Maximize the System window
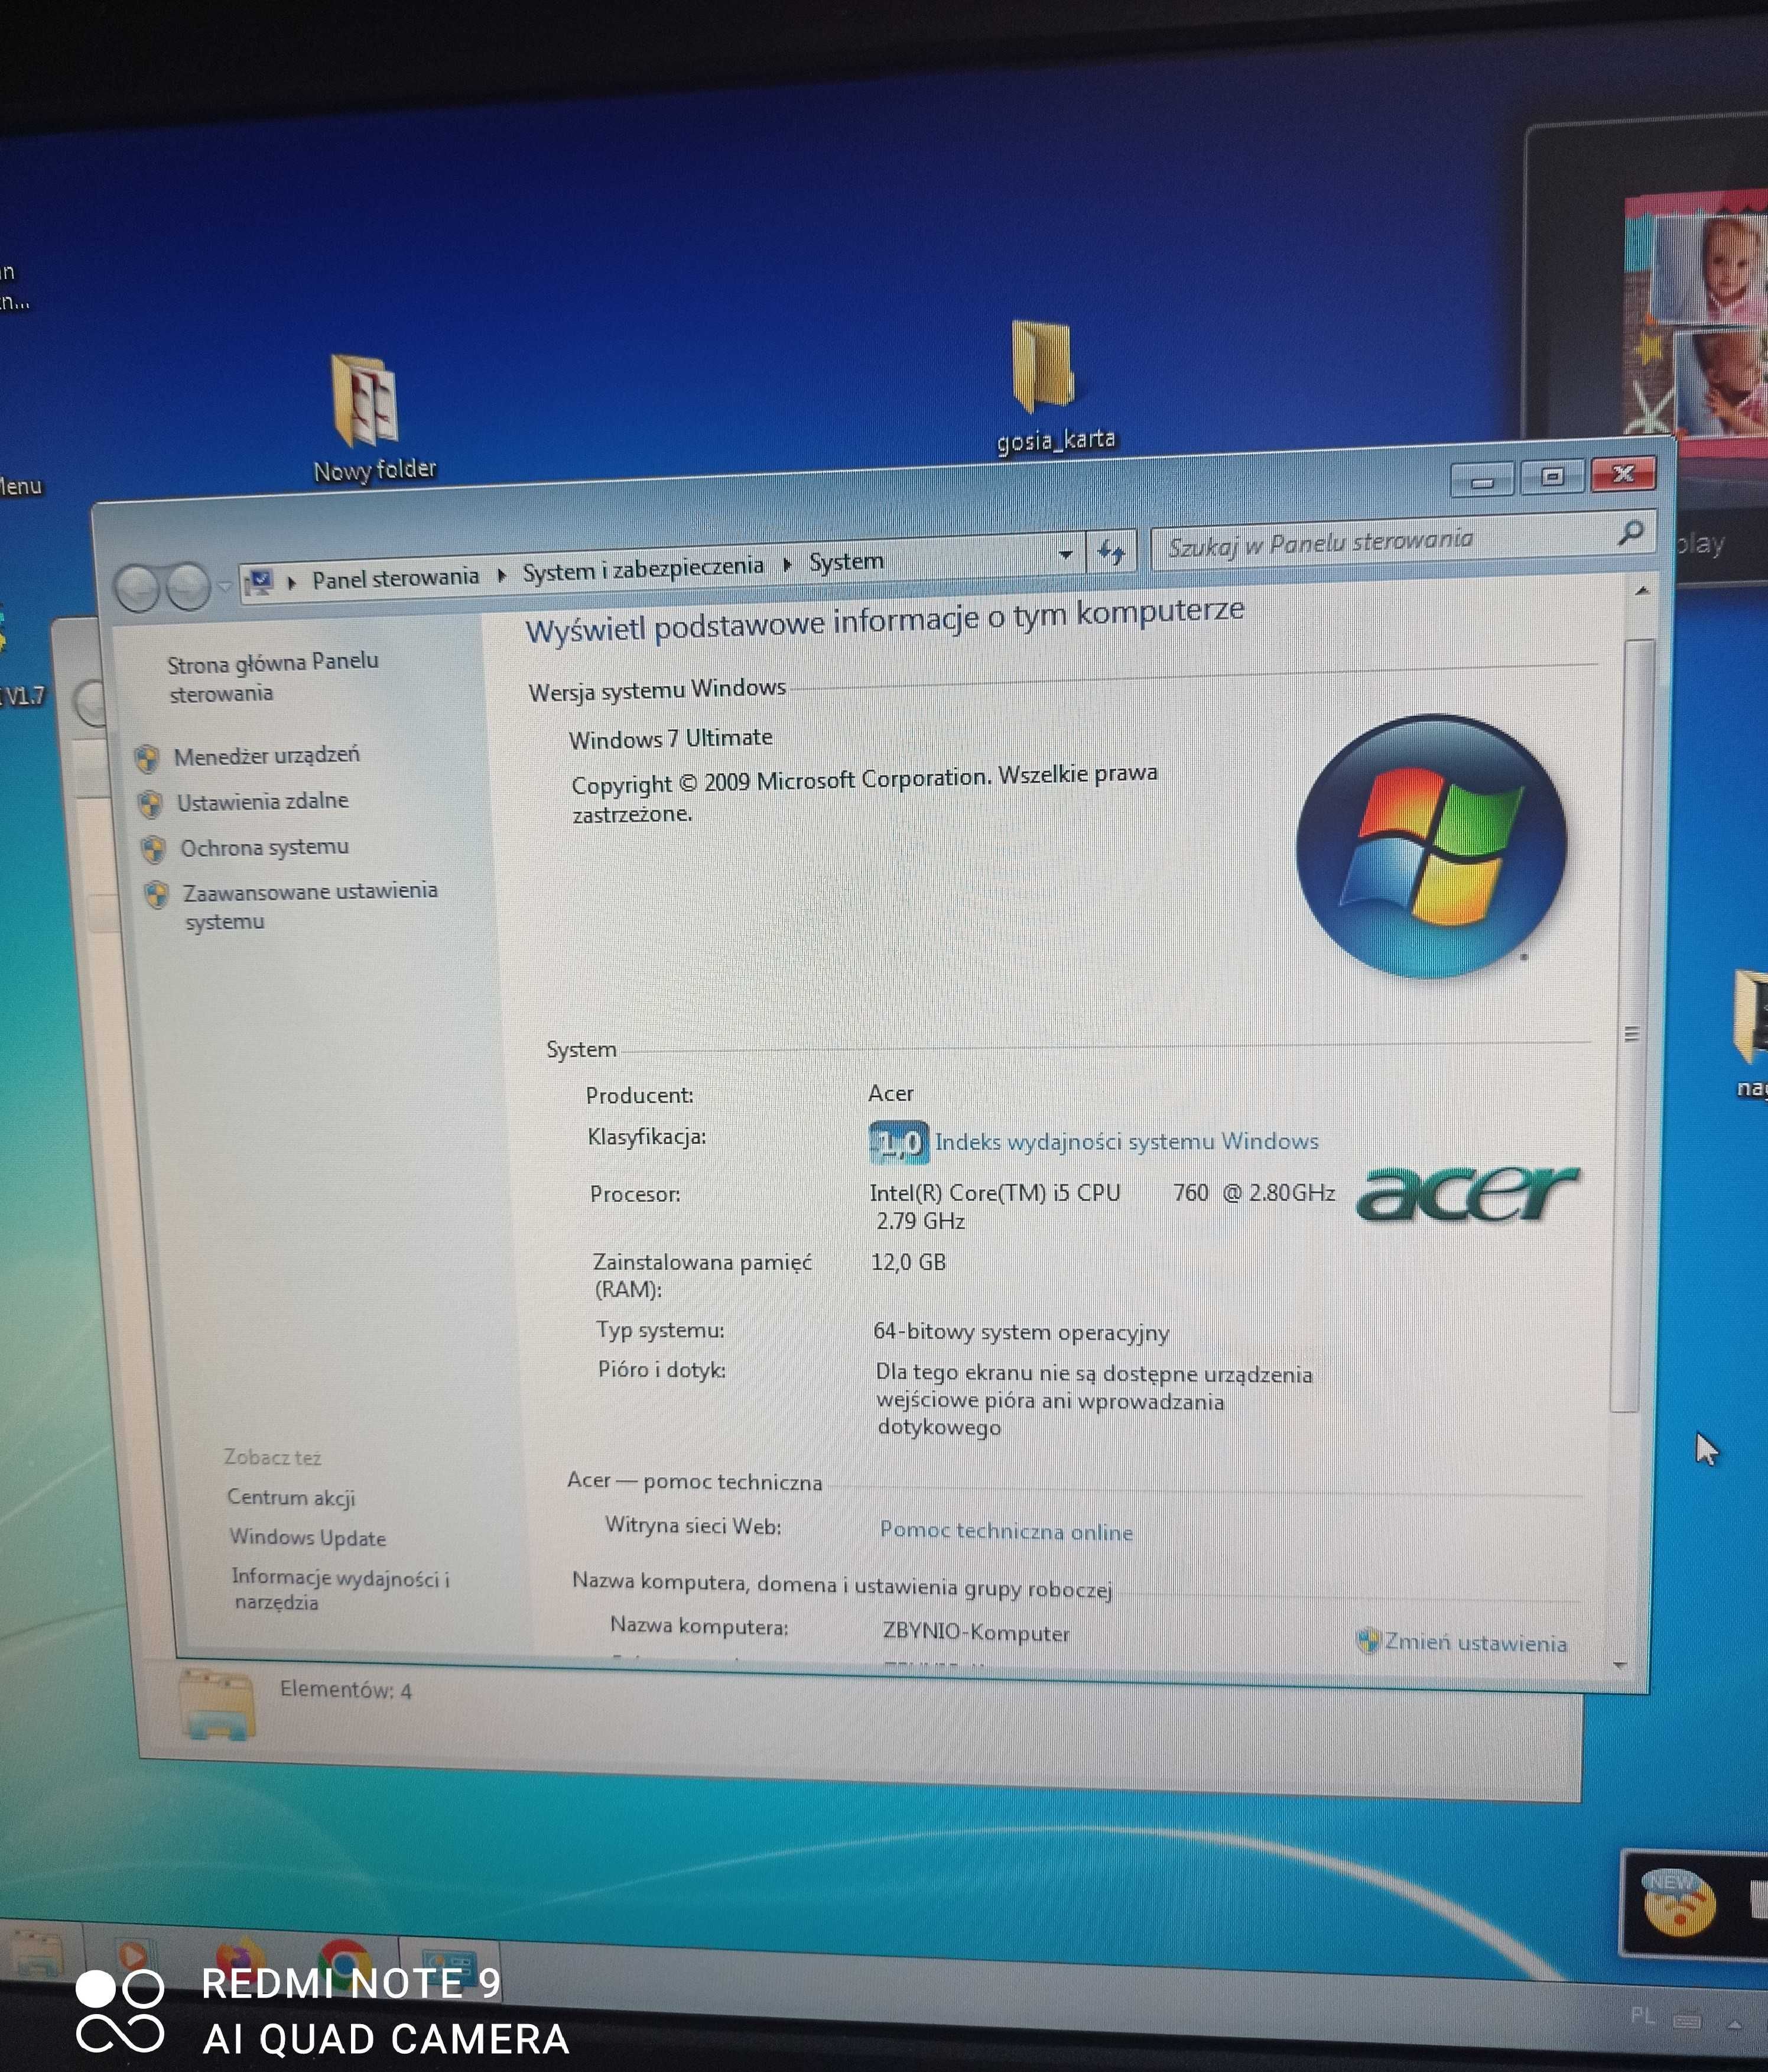 (x=1552, y=477)
